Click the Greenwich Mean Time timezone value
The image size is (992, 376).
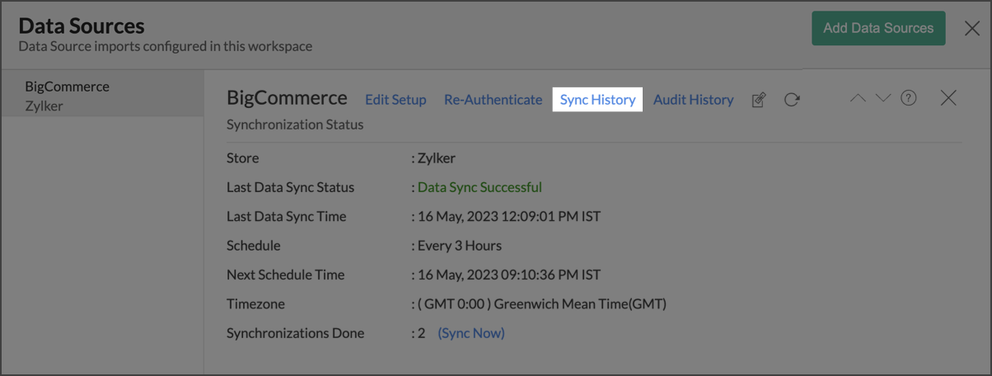(542, 304)
